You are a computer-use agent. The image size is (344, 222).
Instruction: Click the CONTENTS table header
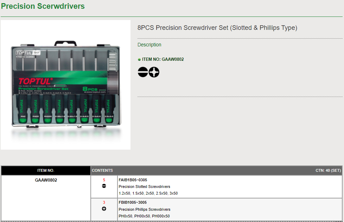[102, 170]
